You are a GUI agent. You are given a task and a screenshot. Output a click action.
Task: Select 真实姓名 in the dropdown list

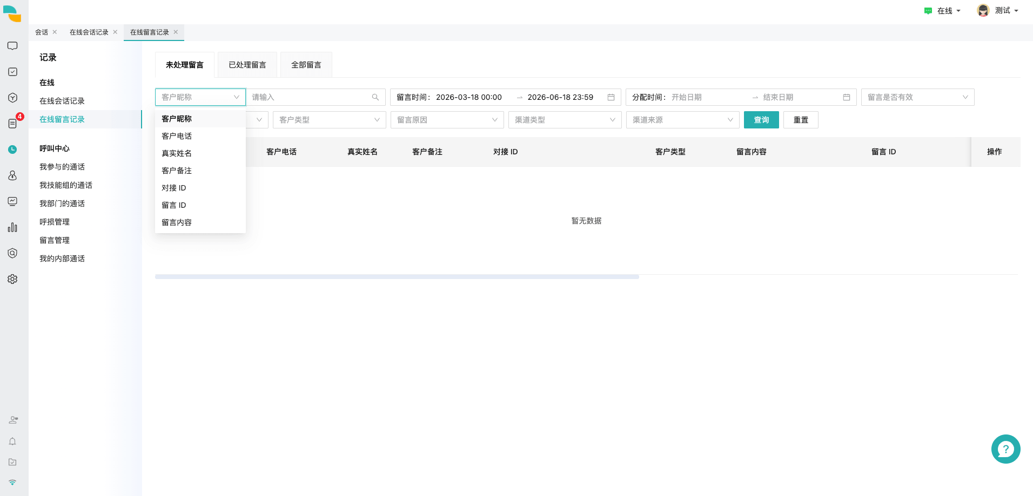tap(200, 153)
